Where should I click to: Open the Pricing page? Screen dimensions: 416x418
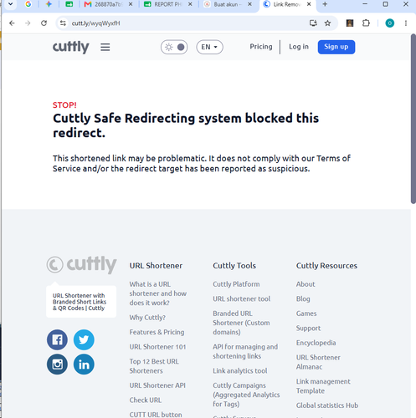point(261,47)
